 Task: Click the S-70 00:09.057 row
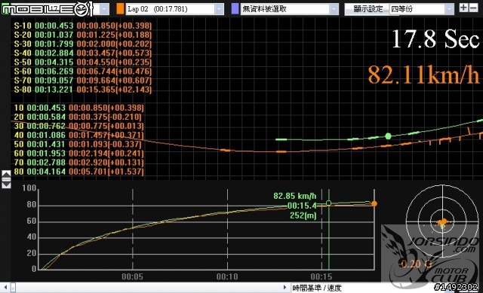83,81
